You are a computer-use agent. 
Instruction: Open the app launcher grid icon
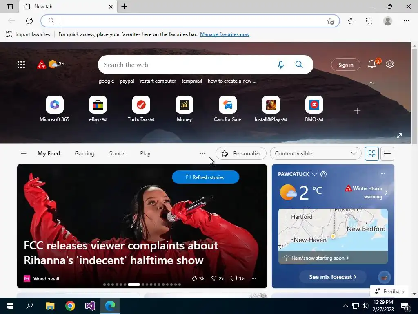coord(21,64)
